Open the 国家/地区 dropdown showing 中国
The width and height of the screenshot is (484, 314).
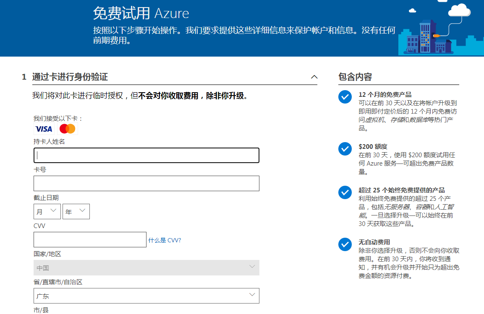coord(147,267)
